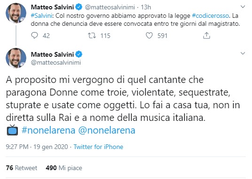Click the television emoji in tweet

pos(12,130)
